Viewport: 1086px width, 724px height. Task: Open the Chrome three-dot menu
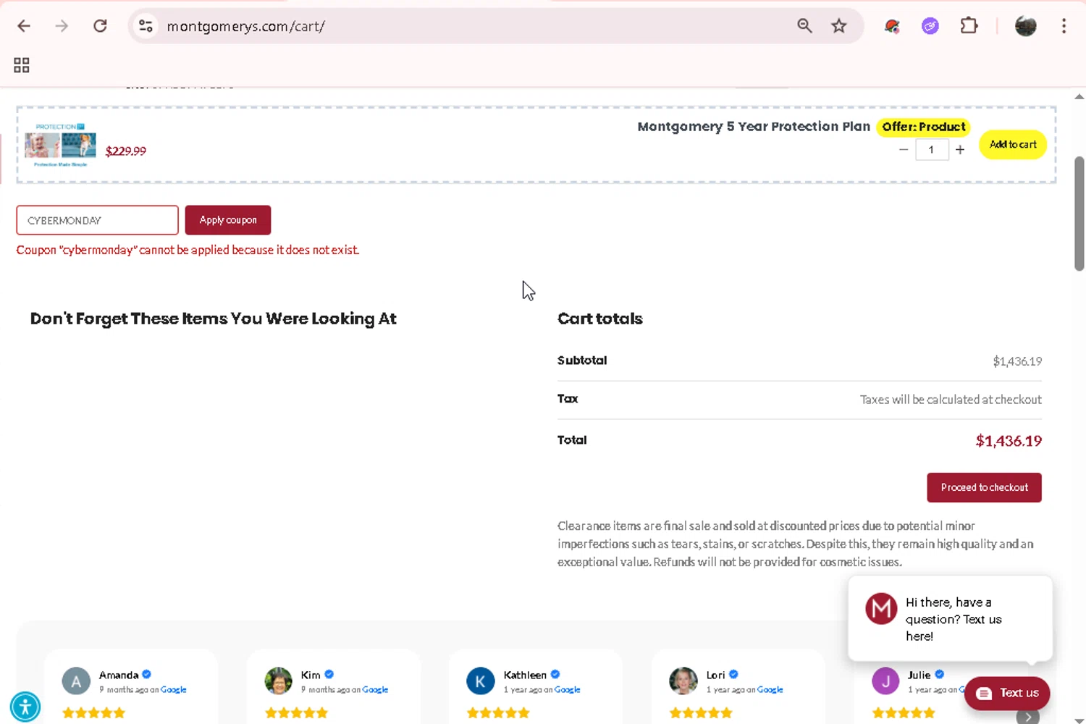click(1064, 26)
